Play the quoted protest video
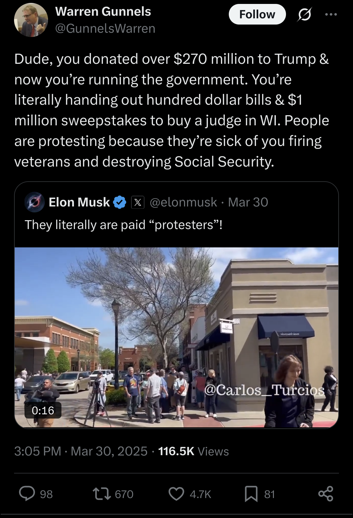 tap(176, 337)
